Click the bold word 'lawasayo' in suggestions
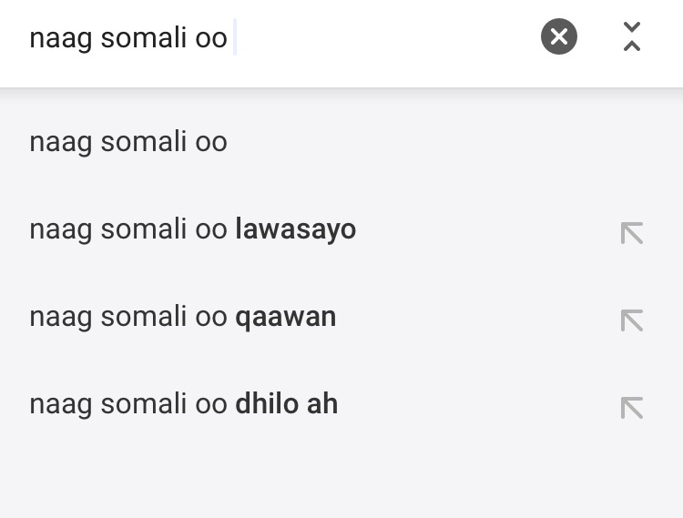Viewport: 683px width, 518px height. 295,229
